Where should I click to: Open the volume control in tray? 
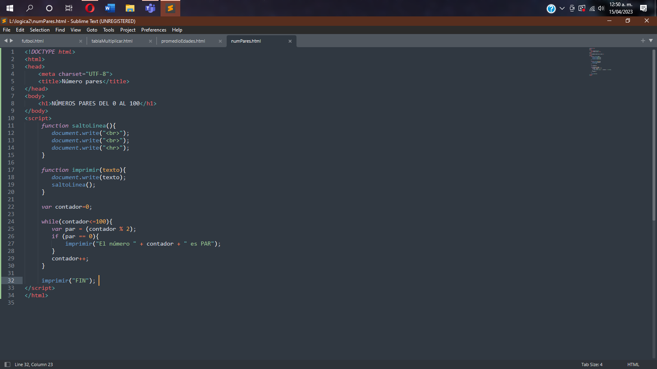click(x=601, y=8)
